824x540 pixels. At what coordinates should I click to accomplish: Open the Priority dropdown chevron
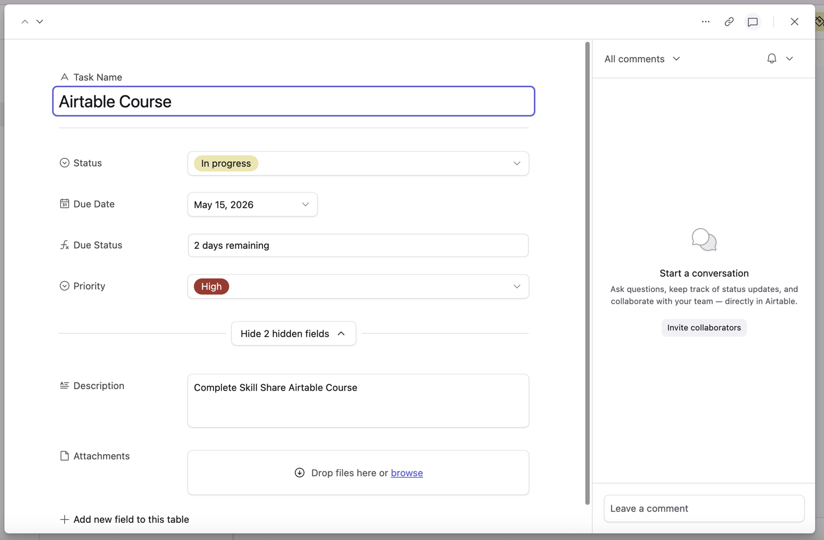(517, 287)
